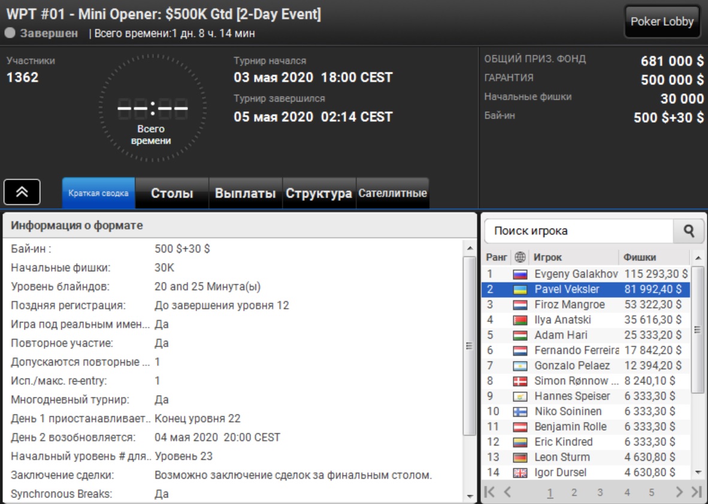Image resolution: width=708 pixels, height=504 pixels.
Task: Collapse header with double chevron up button
Action: pyautogui.click(x=22, y=192)
